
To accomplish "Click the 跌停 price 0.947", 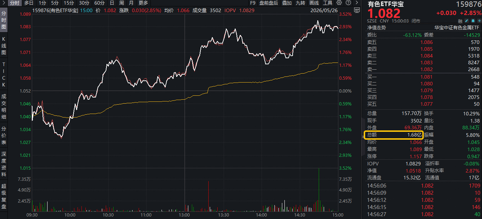I will tap(473, 156).
